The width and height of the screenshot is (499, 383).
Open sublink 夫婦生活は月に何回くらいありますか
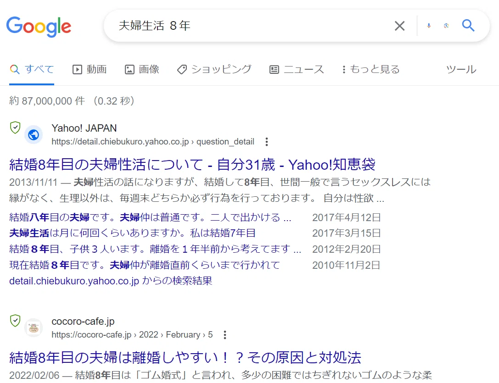[132, 233]
